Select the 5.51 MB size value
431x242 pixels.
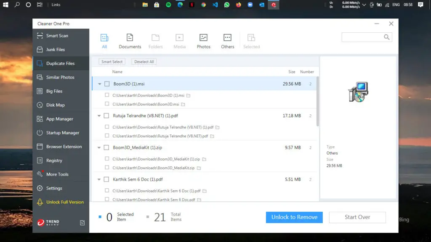coord(293,179)
